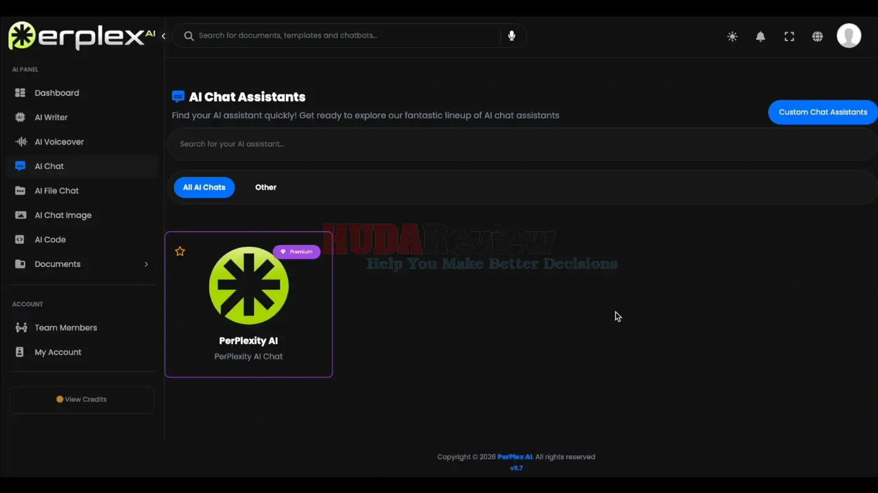Select AI Chat in the sidebar
Screen dimensions: 878x493
click(49, 166)
